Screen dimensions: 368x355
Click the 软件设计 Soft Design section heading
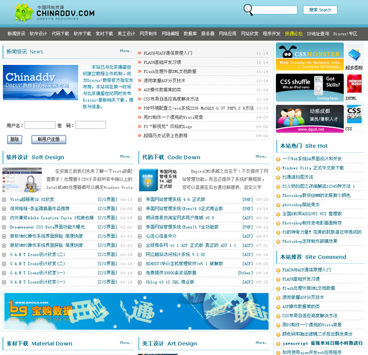35,157
